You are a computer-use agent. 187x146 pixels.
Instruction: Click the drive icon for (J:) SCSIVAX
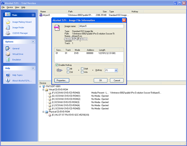(x=50, y=105)
